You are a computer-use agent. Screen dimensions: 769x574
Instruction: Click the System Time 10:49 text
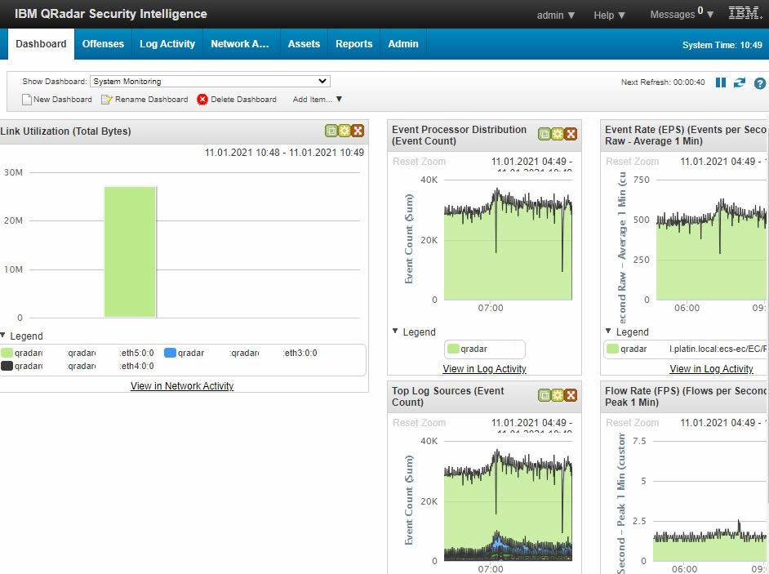click(722, 45)
